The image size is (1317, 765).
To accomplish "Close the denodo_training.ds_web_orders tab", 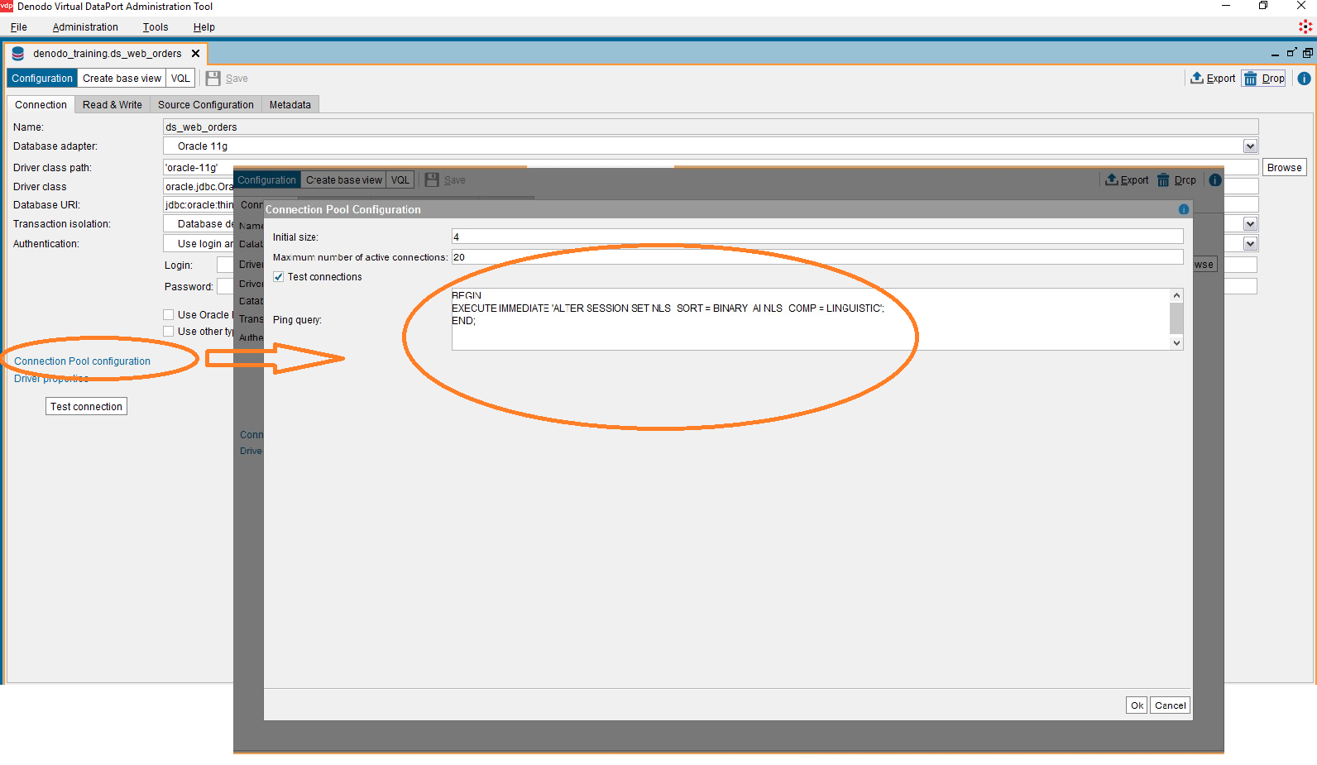I will (196, 54).
